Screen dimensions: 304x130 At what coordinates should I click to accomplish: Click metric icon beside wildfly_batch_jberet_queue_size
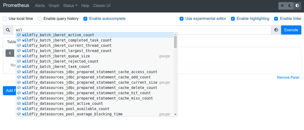[x=19, y=56]
